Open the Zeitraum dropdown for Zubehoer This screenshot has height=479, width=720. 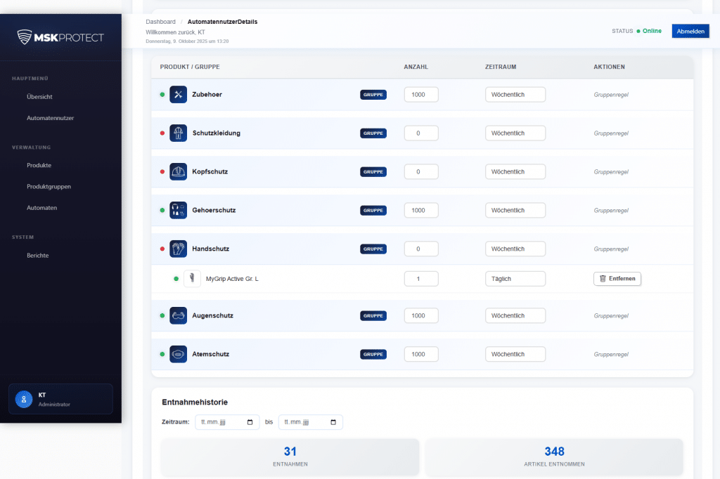[515, 93]
